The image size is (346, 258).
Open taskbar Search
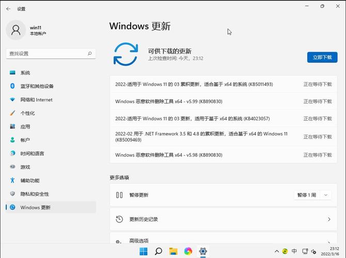click(x=158, y=251)
